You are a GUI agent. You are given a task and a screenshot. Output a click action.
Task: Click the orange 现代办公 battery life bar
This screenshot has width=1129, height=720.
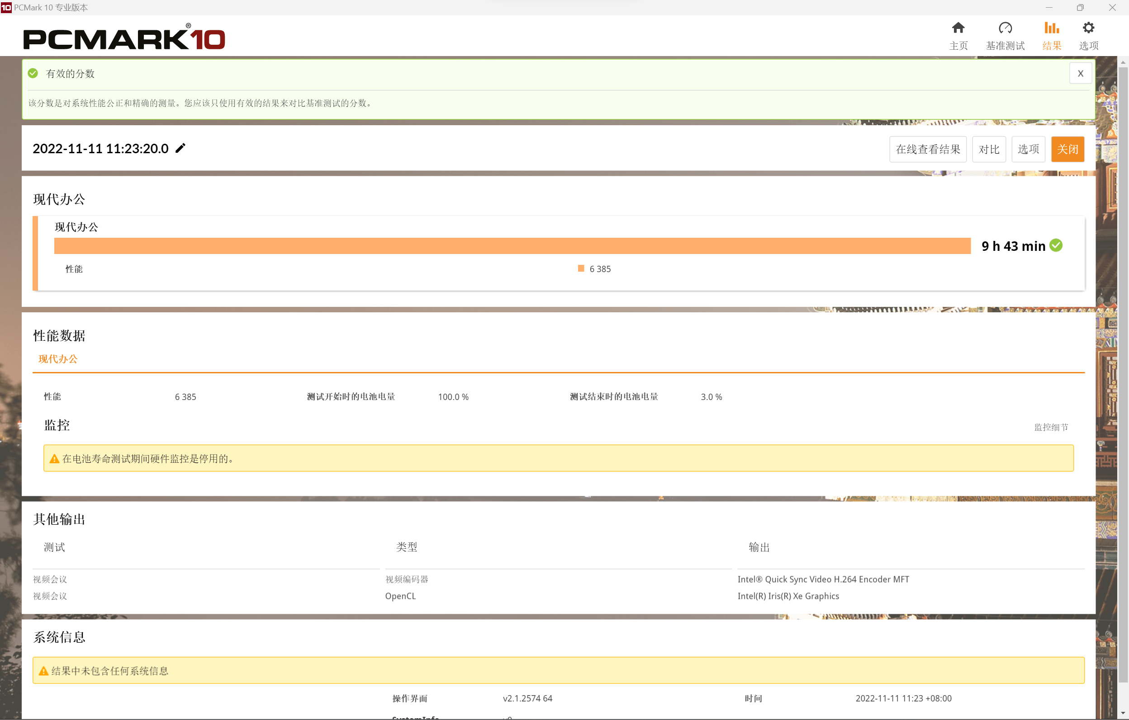(512, 245)
